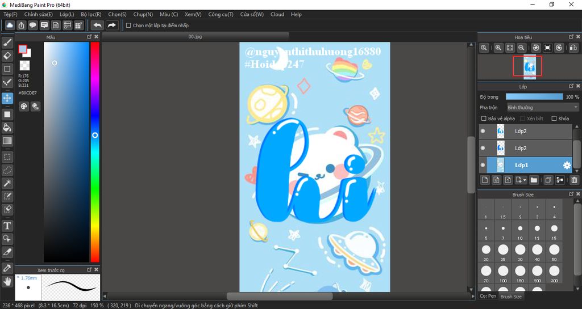Open the Tệp(F) menu

point(10,14)
